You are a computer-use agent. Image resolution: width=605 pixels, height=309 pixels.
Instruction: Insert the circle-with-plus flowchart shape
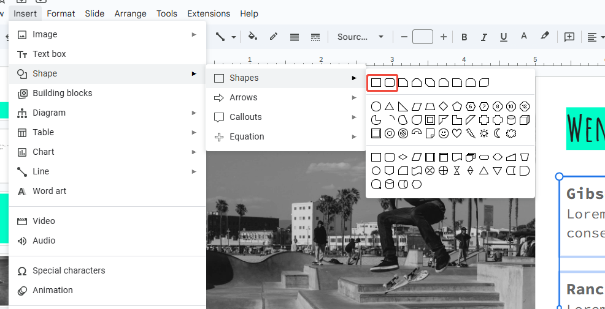coord(444,171)
